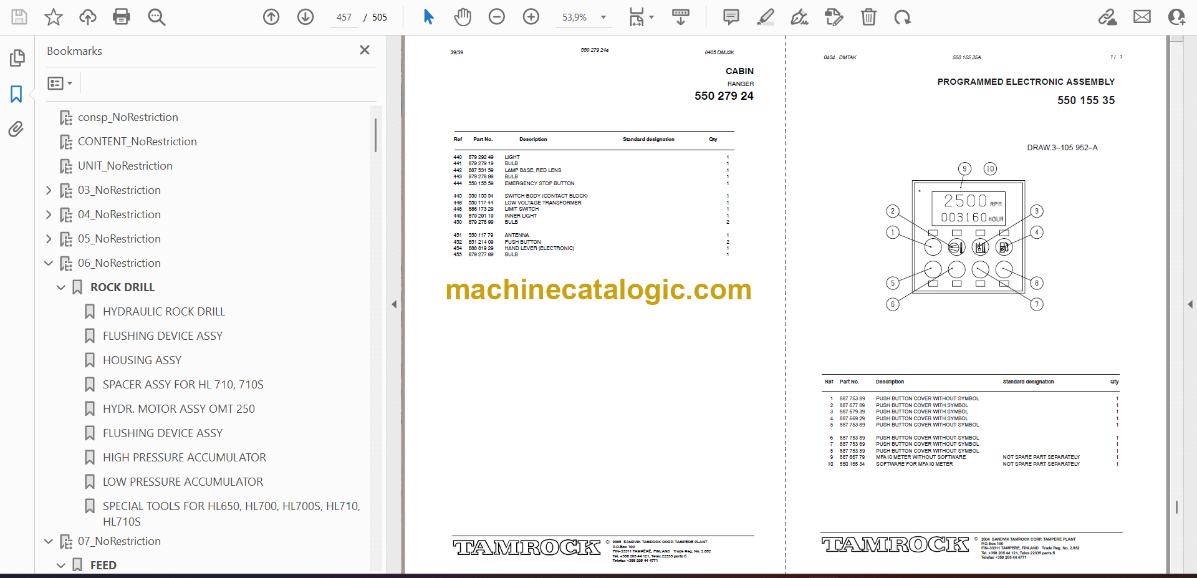Select the 03_NoRestriction bookmark label
The image size is (1197, 578).
(x=119, y=190)
